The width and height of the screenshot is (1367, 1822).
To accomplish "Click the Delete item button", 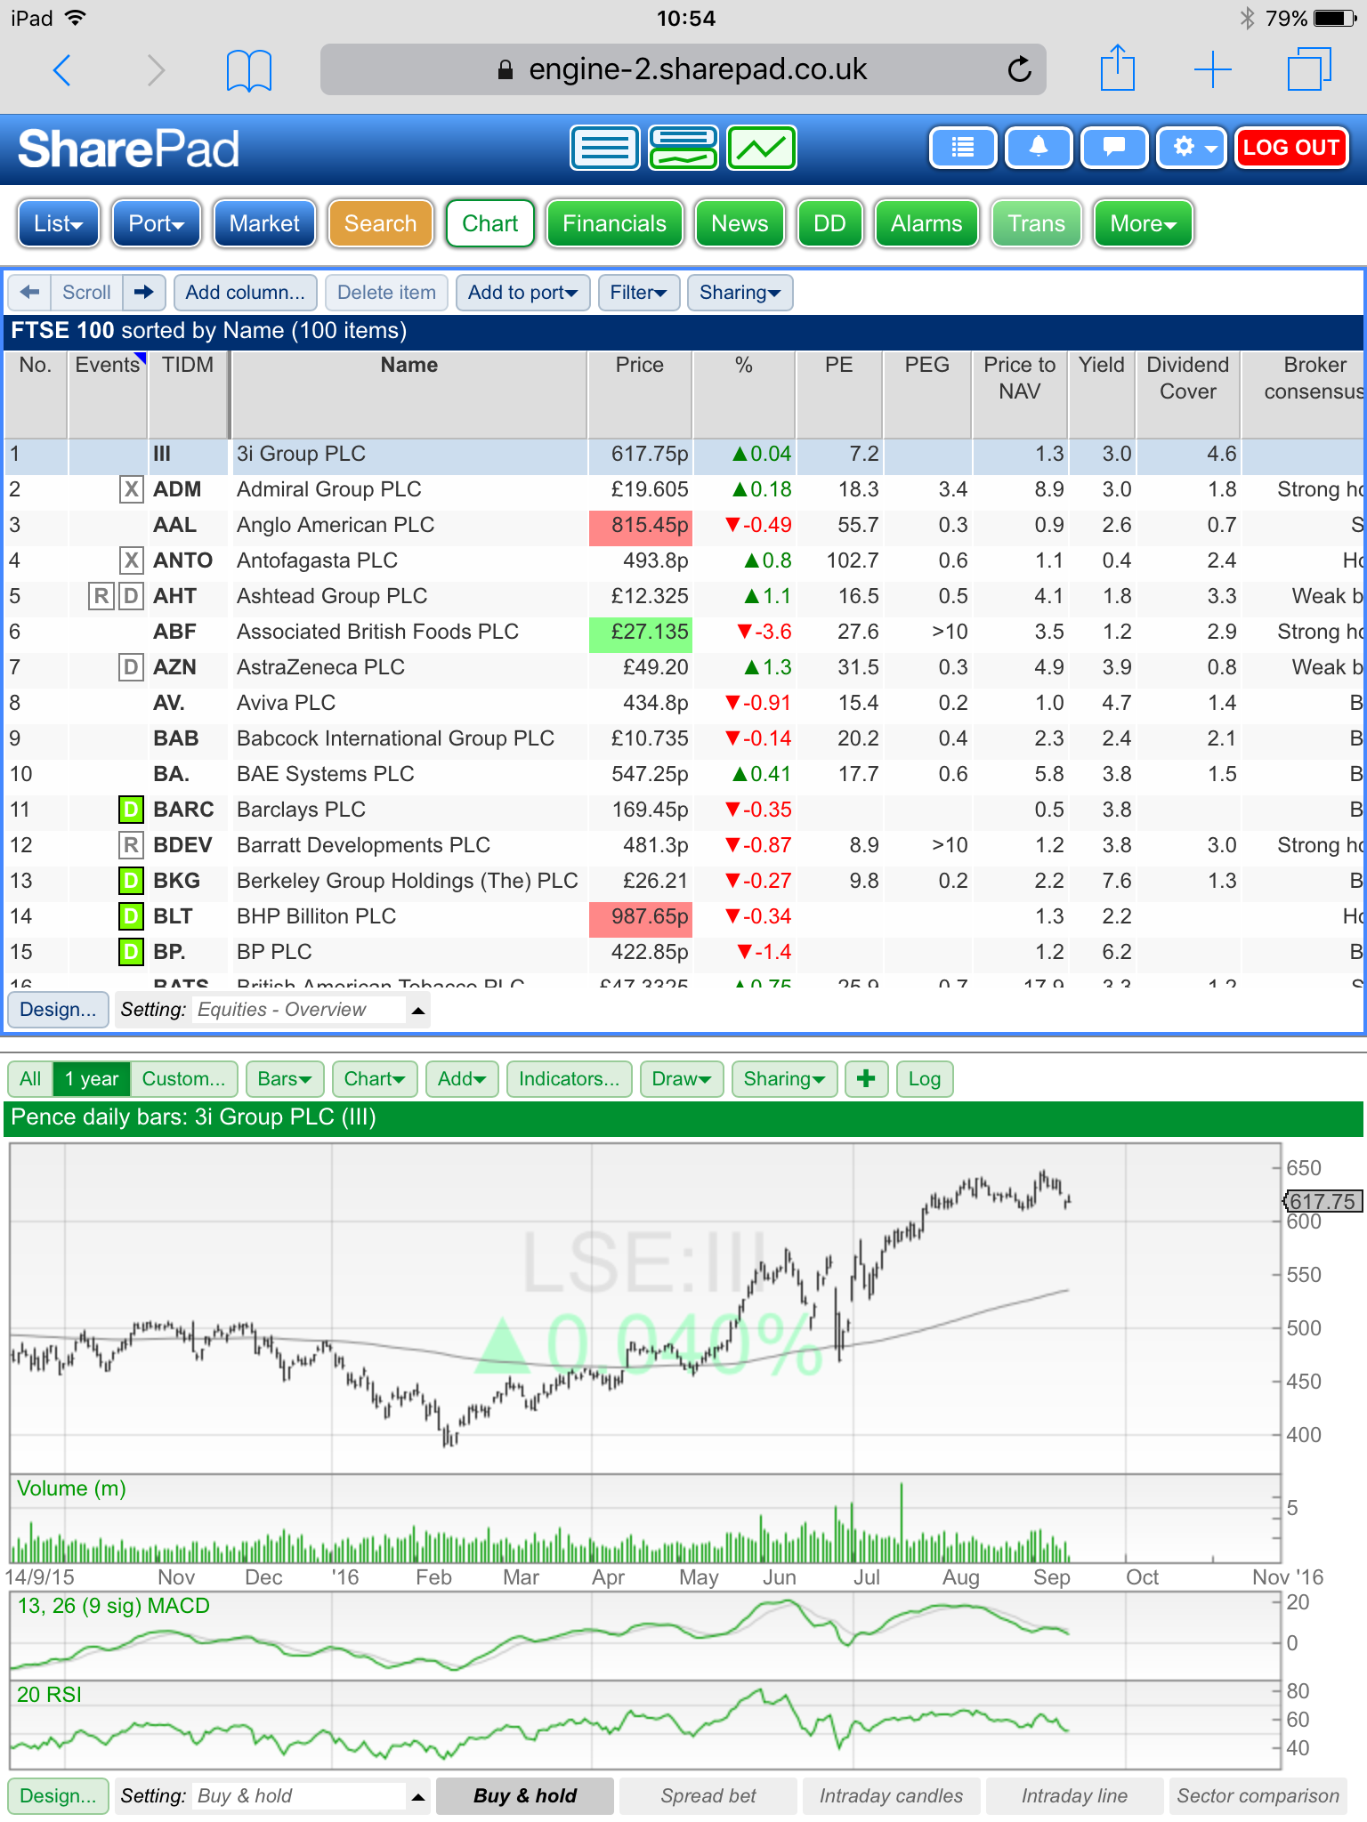I will [386, 293].
